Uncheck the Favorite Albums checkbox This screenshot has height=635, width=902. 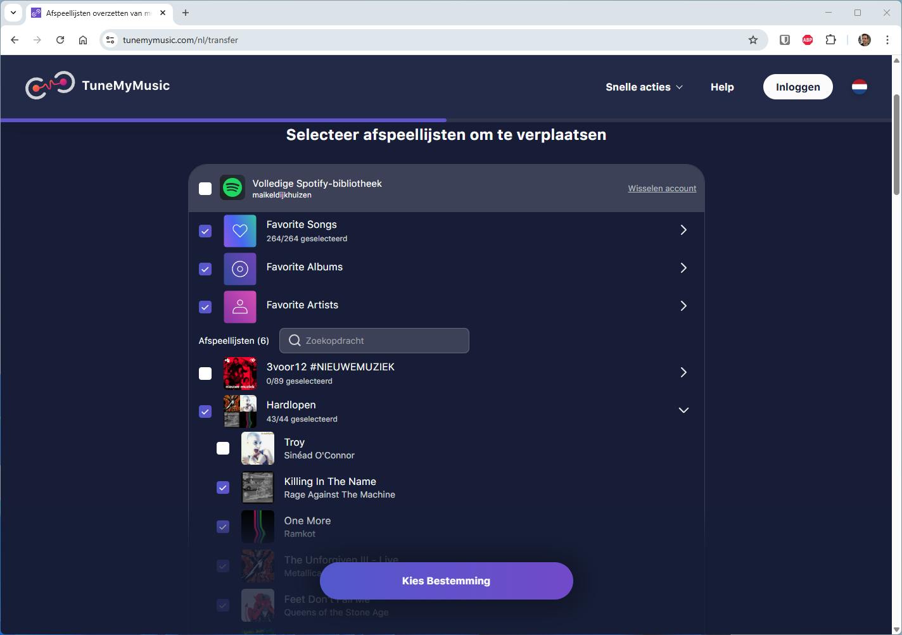(x=205, y=269)
